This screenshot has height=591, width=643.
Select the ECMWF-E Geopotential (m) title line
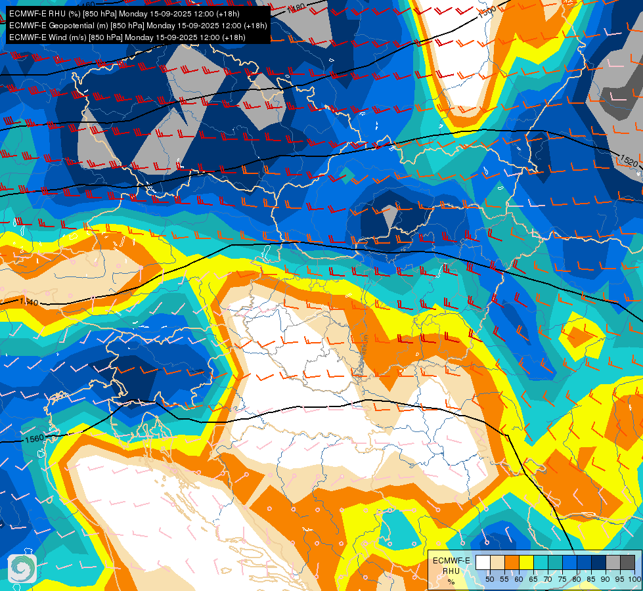coord(138,26)
